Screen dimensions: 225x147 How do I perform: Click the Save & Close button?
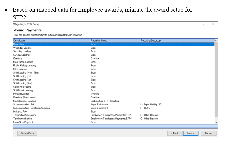coord(27,133)
